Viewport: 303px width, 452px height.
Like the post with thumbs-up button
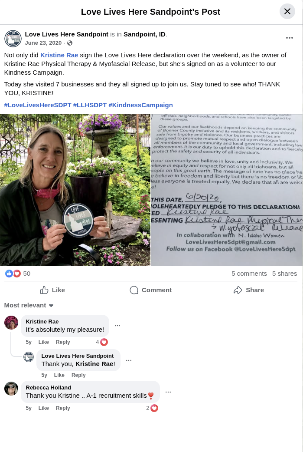52,290
